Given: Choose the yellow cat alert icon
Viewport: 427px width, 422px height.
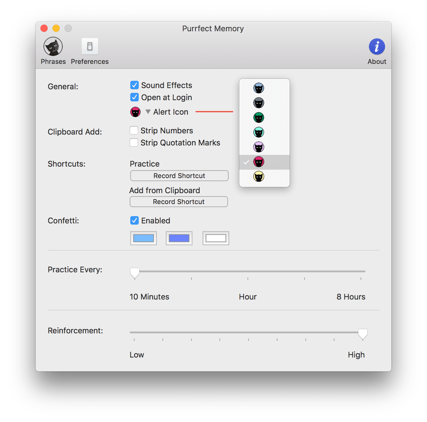Looking at the screenshot, I should tap(259, 176).
